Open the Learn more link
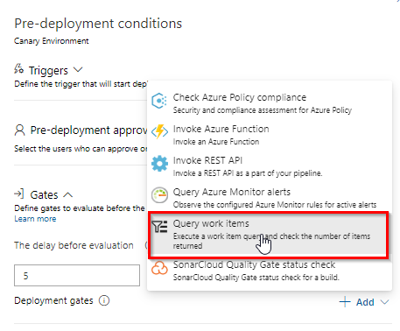 tap(35, 219)
